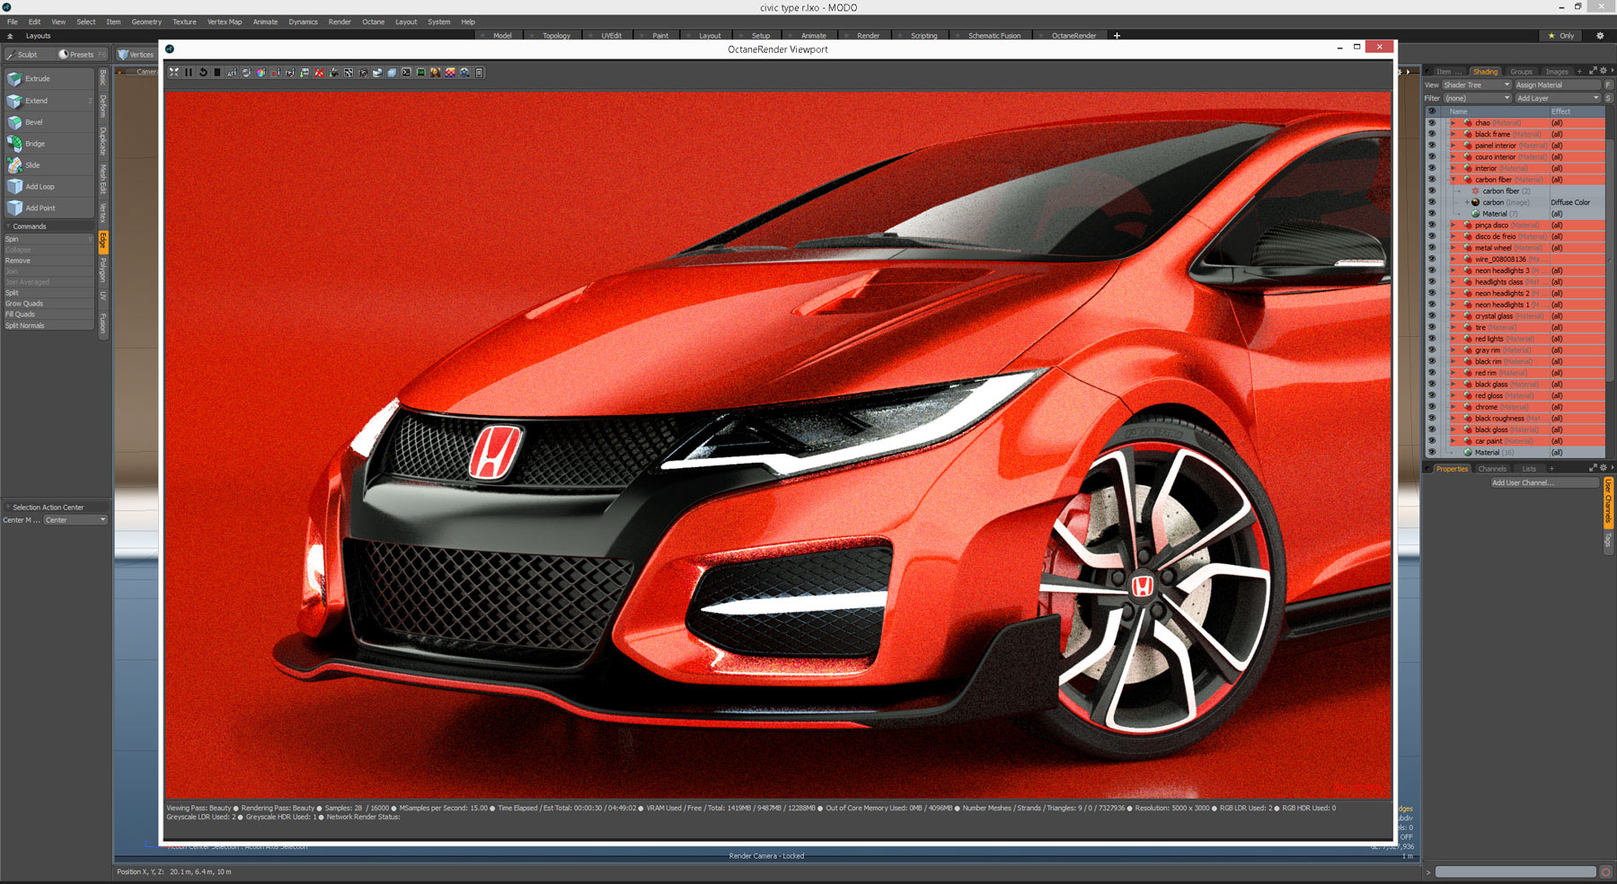Open the Octane menu

tap(373, 22)
